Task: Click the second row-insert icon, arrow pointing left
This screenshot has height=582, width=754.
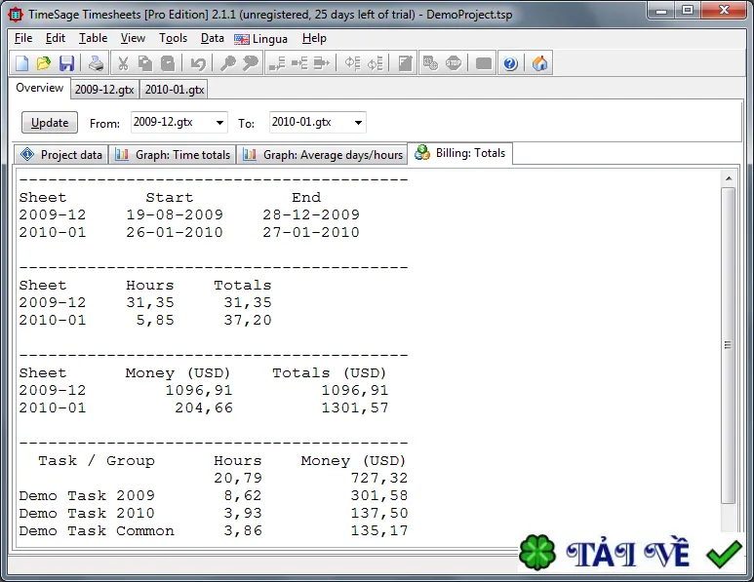Action: [299, 63]
